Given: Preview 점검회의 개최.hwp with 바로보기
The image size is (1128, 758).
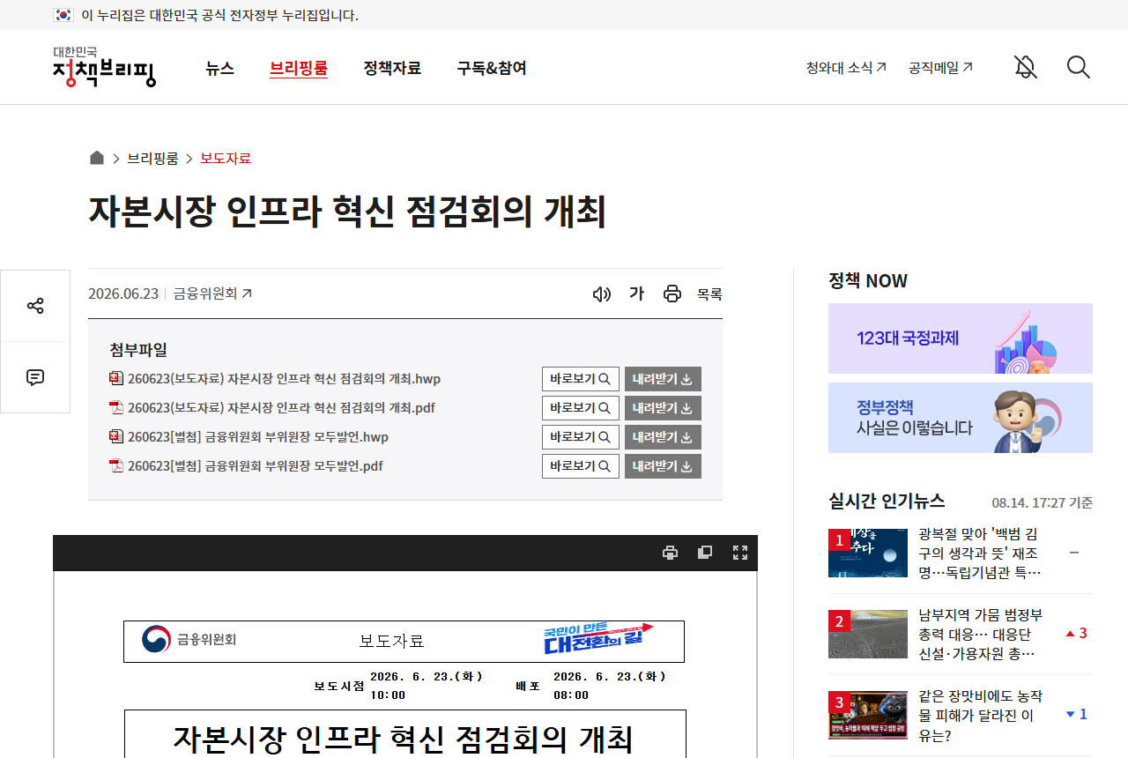Looking at the screenshot, I should click(581, 379).
